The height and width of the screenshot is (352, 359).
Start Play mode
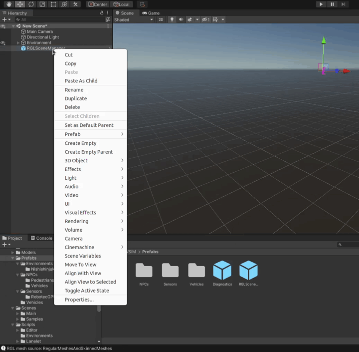point(321,4)
